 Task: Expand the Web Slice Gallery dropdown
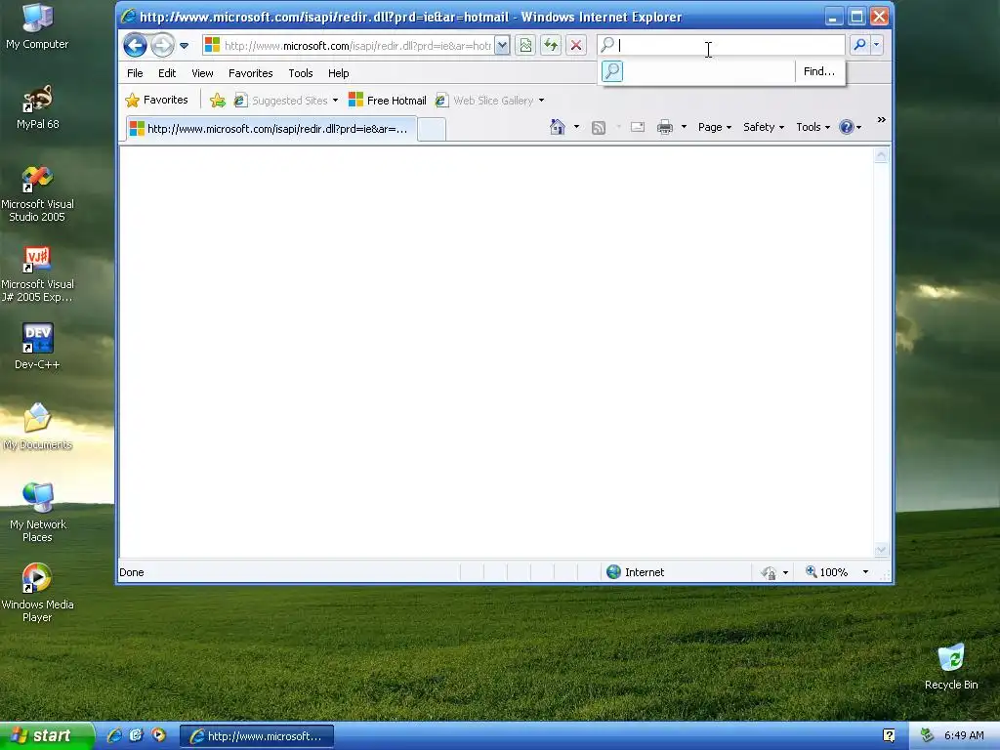pos(541,101)
